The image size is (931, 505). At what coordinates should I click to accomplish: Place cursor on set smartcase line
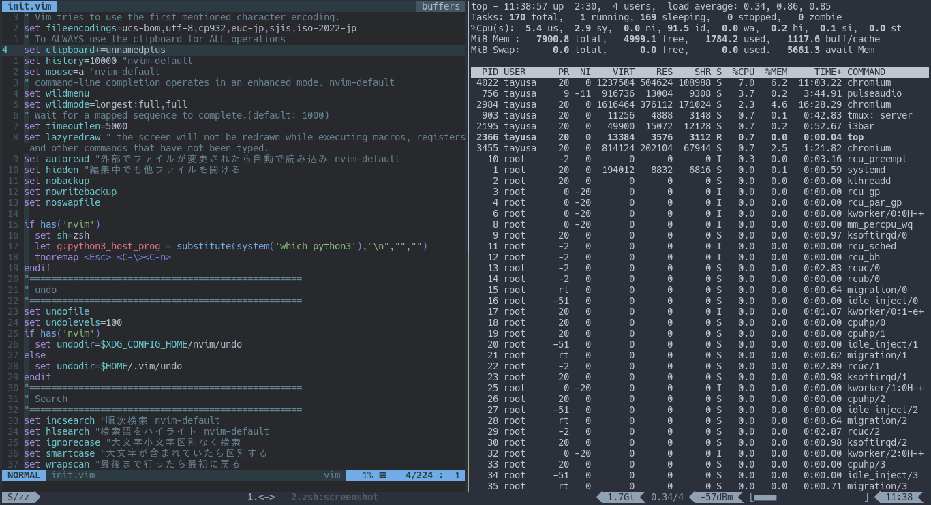(x=146, y=453)
